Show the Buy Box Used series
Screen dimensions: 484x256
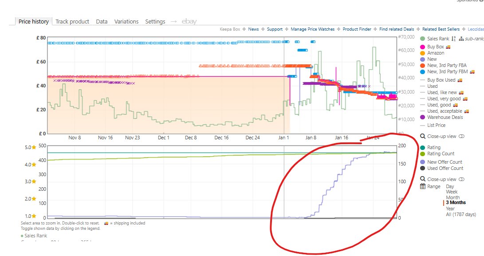(x=441, y=80)
